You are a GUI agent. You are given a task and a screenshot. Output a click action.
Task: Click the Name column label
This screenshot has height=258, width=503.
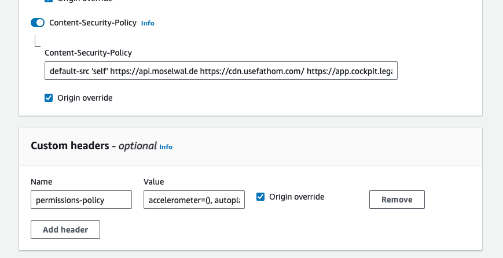42,182
